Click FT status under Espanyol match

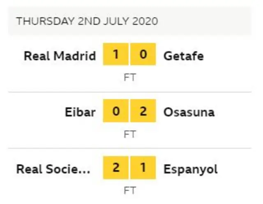point(129,191)
